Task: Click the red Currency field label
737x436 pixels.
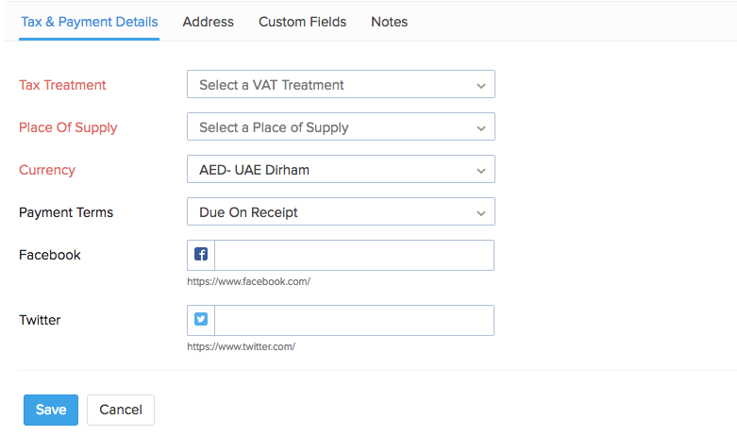Action: click(47, 170)
